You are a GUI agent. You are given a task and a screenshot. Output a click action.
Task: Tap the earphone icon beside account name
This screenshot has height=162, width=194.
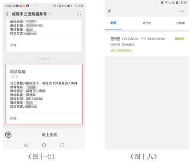[x=50, y=14]
